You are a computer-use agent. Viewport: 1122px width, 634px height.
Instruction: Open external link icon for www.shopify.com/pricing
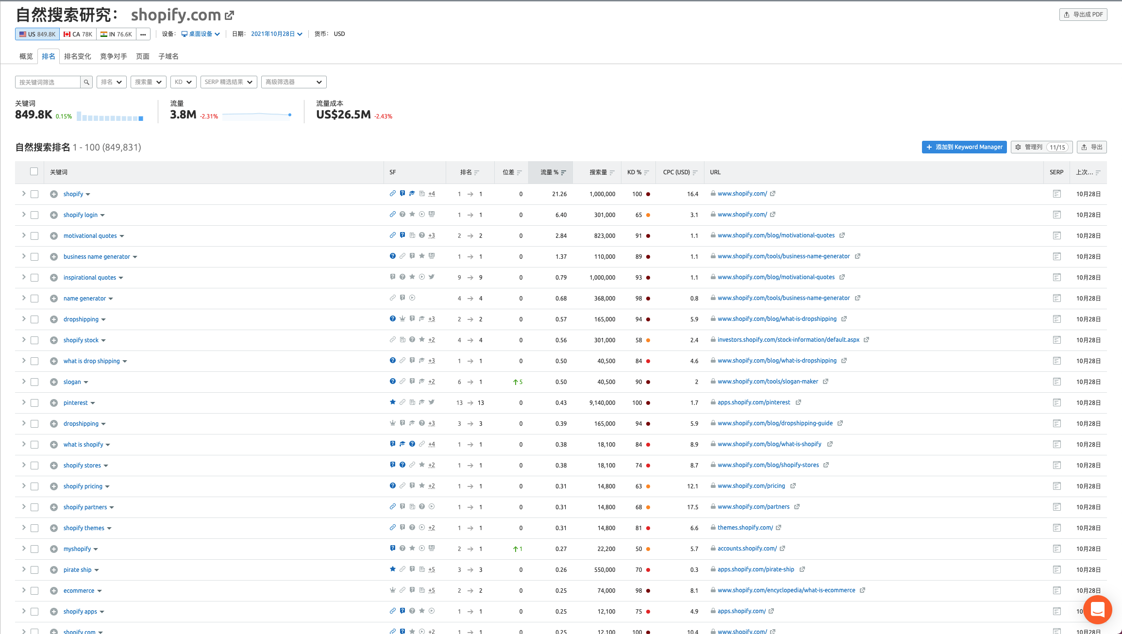click(x=793, y=486)
